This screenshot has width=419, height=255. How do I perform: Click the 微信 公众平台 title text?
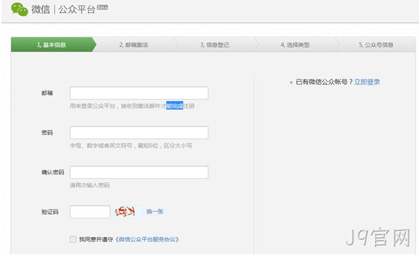point(63,10)
